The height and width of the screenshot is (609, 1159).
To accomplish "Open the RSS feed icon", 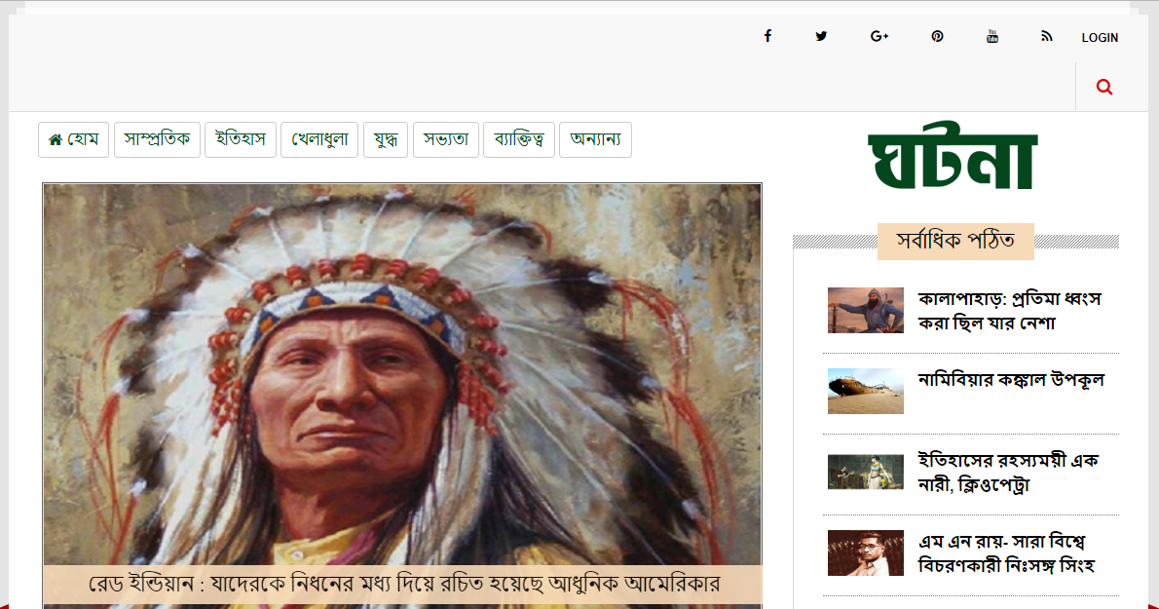I will pos(1047,36).
